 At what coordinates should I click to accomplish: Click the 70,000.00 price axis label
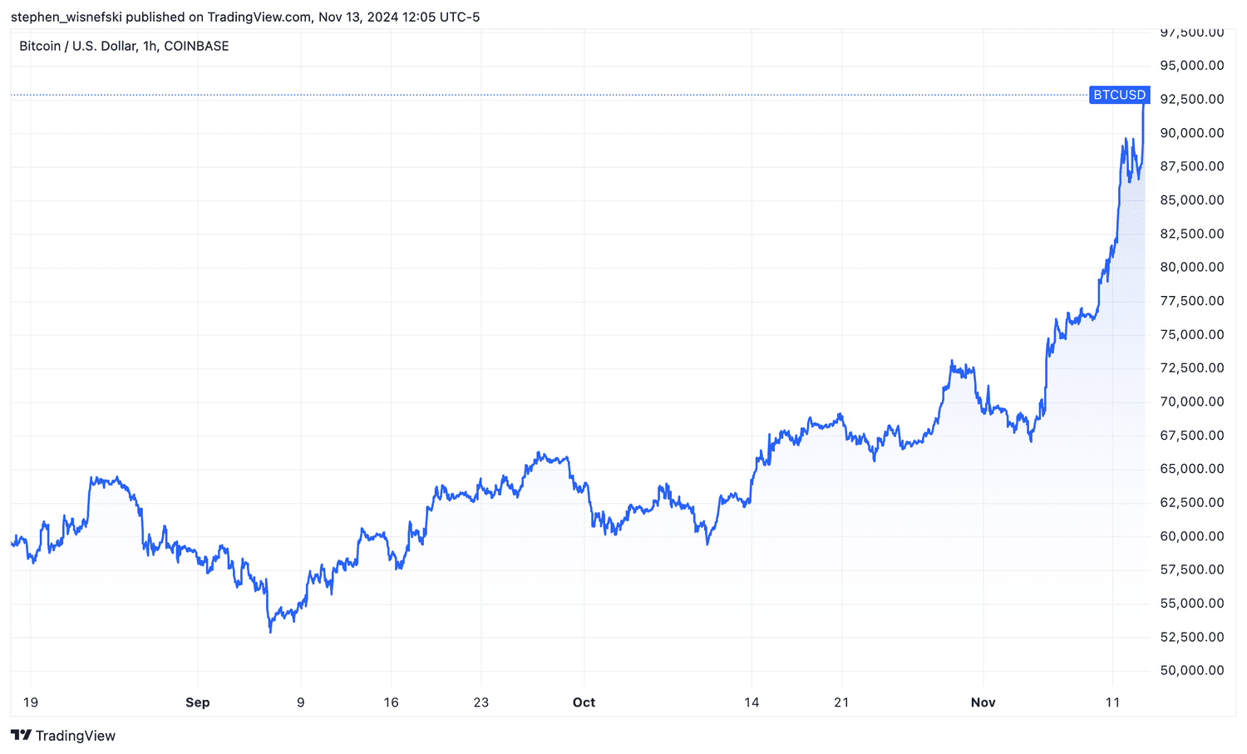click(x=1192, y=402)
